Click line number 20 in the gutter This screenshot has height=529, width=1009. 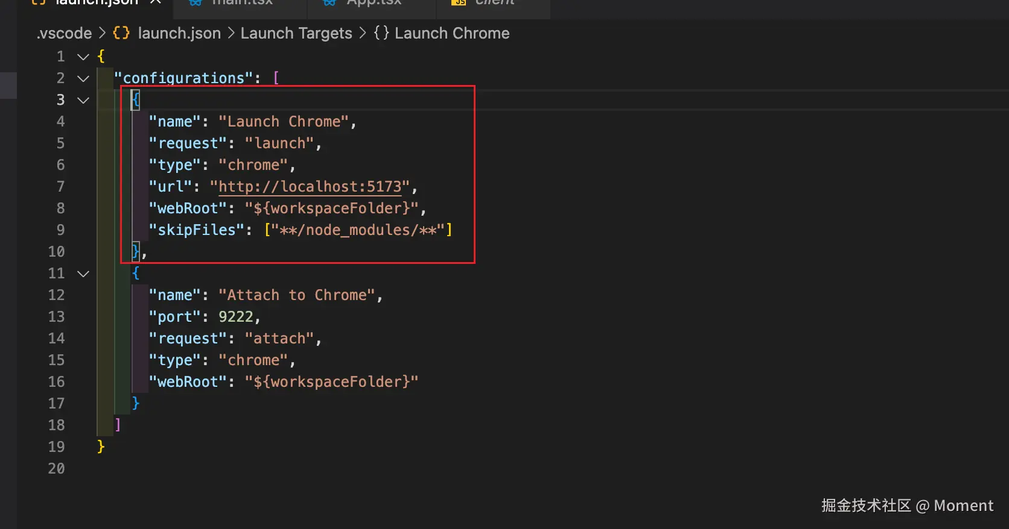point(56,469)
